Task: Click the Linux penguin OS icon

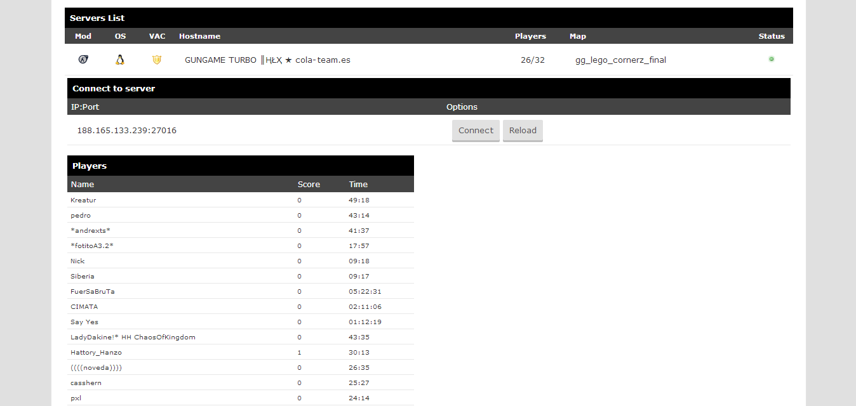Action: click(x=120, y=60)
